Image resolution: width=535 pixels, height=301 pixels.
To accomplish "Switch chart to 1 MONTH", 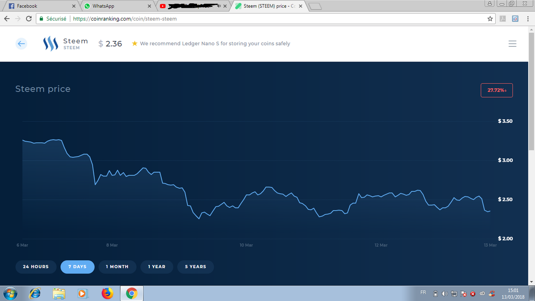I will point(117,267).
